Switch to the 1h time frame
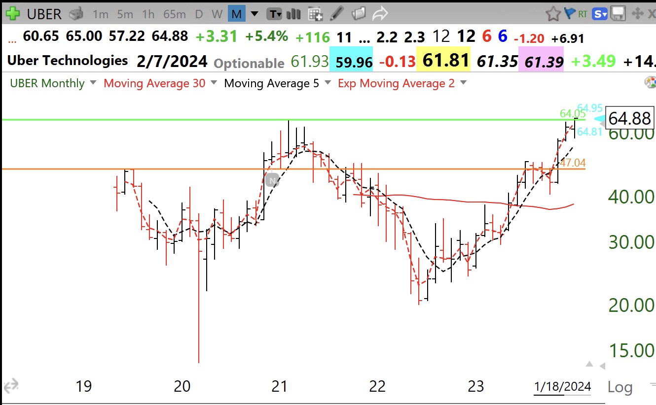The width and height of the screenshot is (656, 405). point(148,14)
